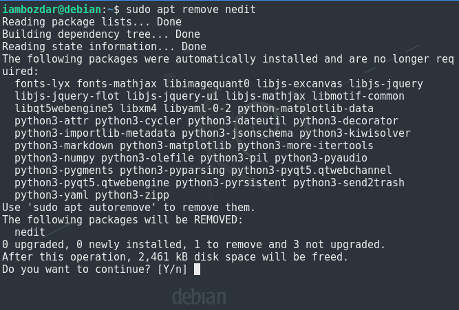Click the '[Y/n]' confirmation prompt text
Screen dimensions: 459x310
(173, 269)
